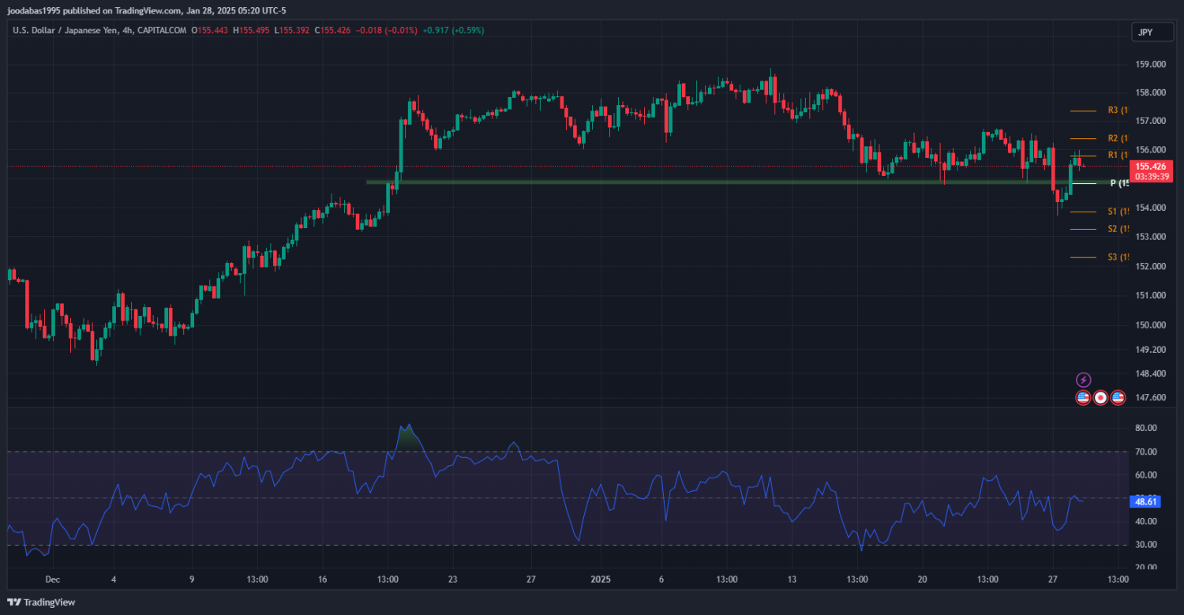Select the S2 pivot support label
This screenshot has width=1184, height=615.
pos(1117,229)
